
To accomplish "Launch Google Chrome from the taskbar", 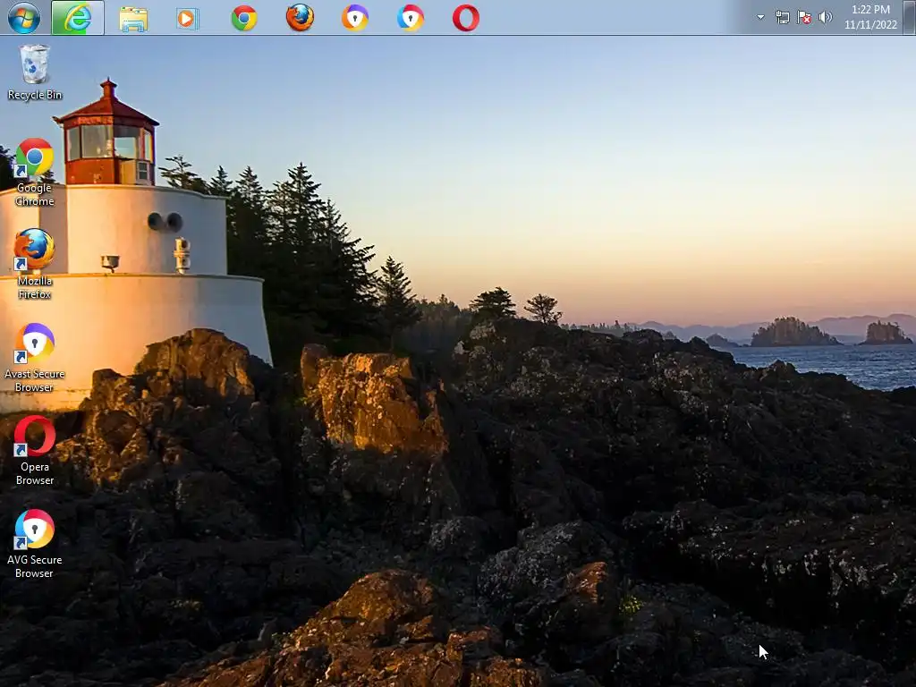I will (x=244, y=18).
